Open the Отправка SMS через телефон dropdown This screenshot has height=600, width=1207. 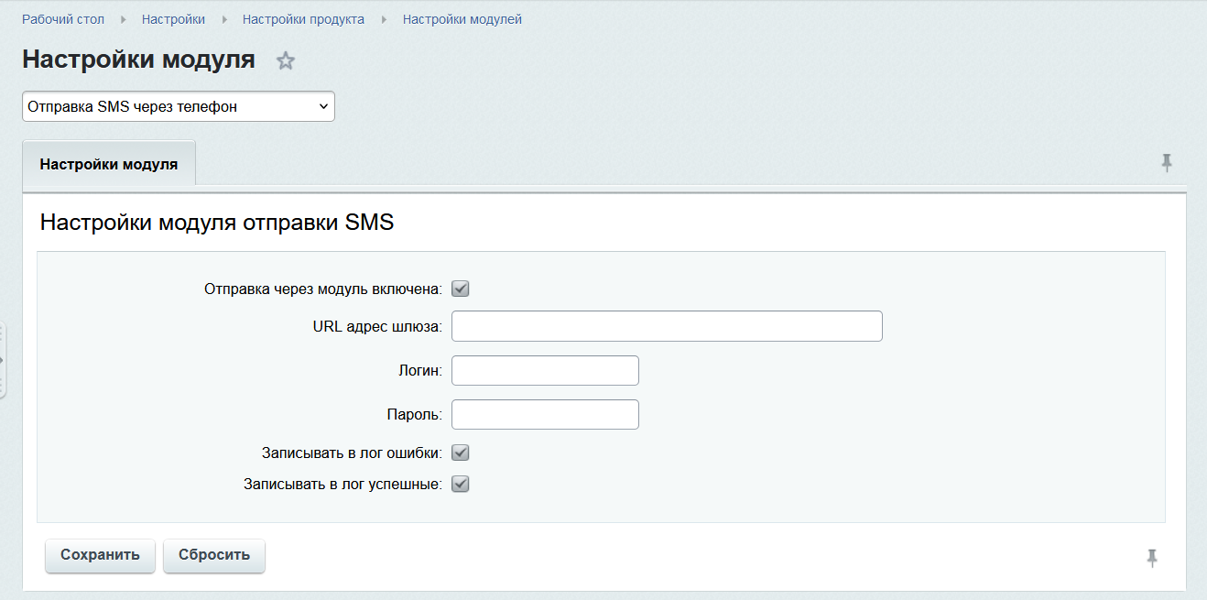[x=179, y=106]
